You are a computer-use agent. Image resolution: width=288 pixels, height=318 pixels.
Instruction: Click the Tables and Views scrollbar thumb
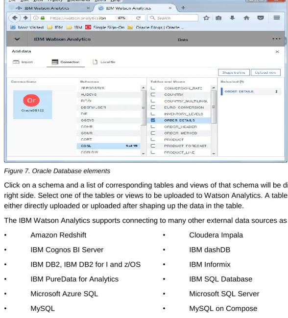coord(214,107)
